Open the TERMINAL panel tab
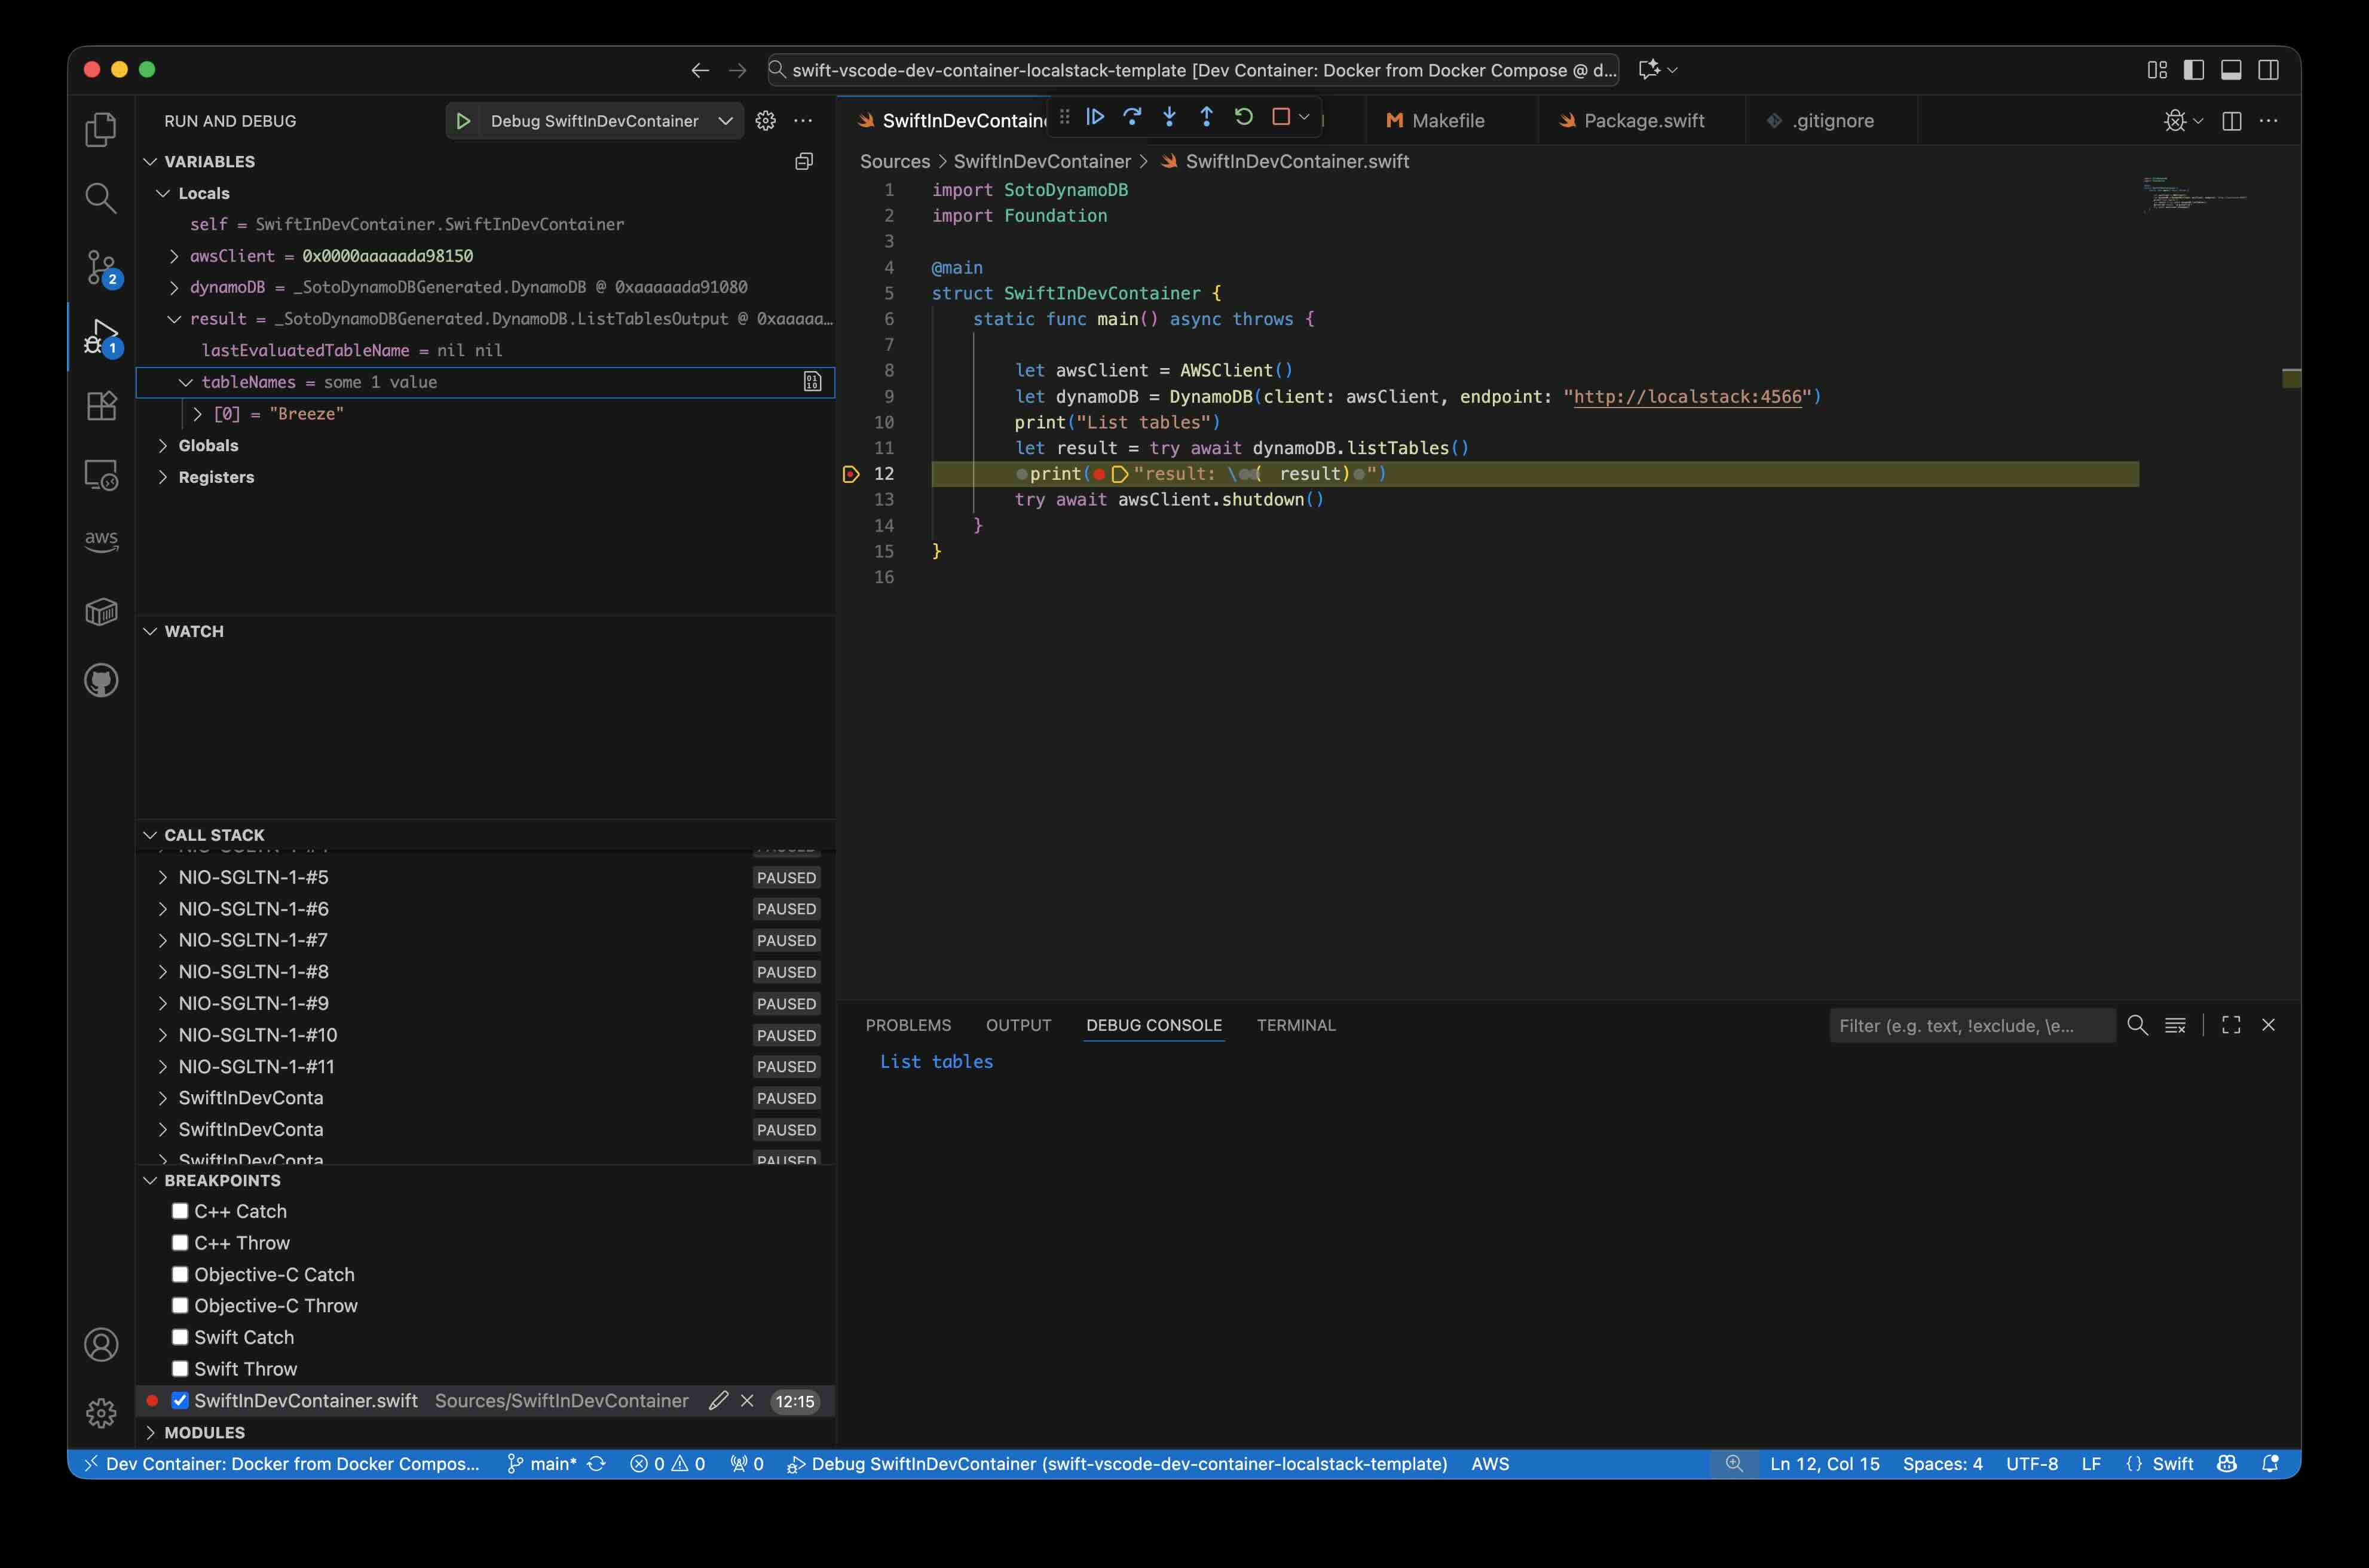 (x=1295, y=1025)
